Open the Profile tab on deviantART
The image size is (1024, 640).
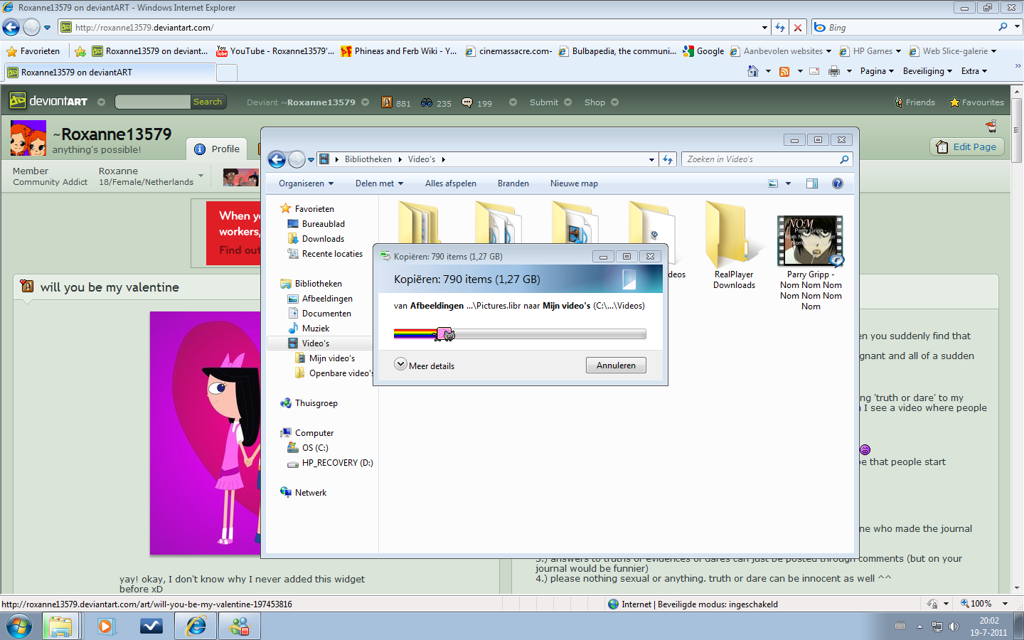pyautogui.click(x=217, y=149)
